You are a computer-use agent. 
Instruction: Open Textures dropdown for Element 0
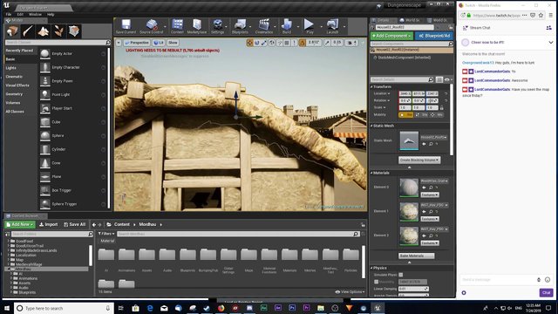pyautogui.click(x=430, y=195)
